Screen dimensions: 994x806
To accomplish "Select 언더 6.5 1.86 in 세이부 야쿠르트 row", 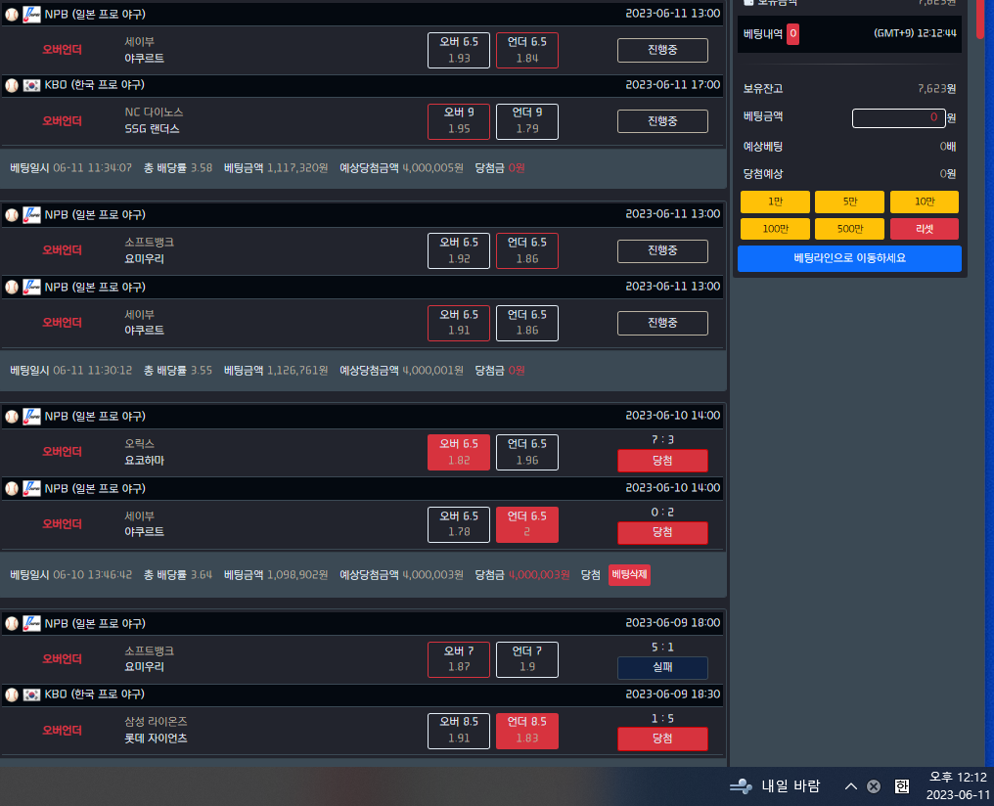I will tap(526, 323).
